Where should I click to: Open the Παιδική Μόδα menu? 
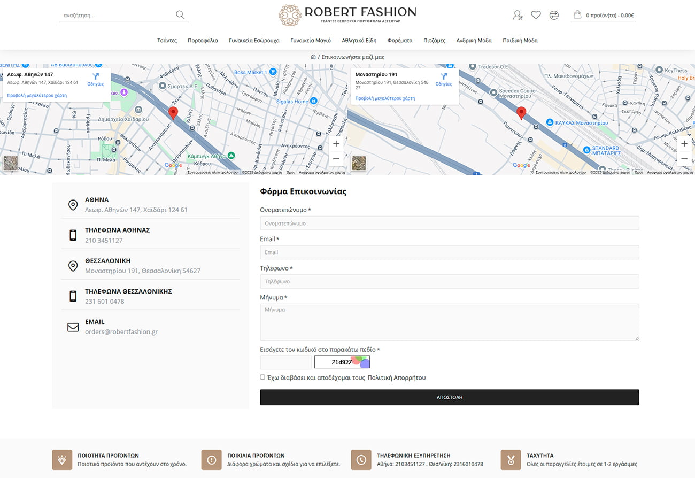[x=520, y=41]
